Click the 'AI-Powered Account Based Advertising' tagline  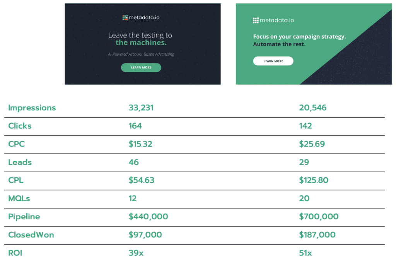(141, 54)
